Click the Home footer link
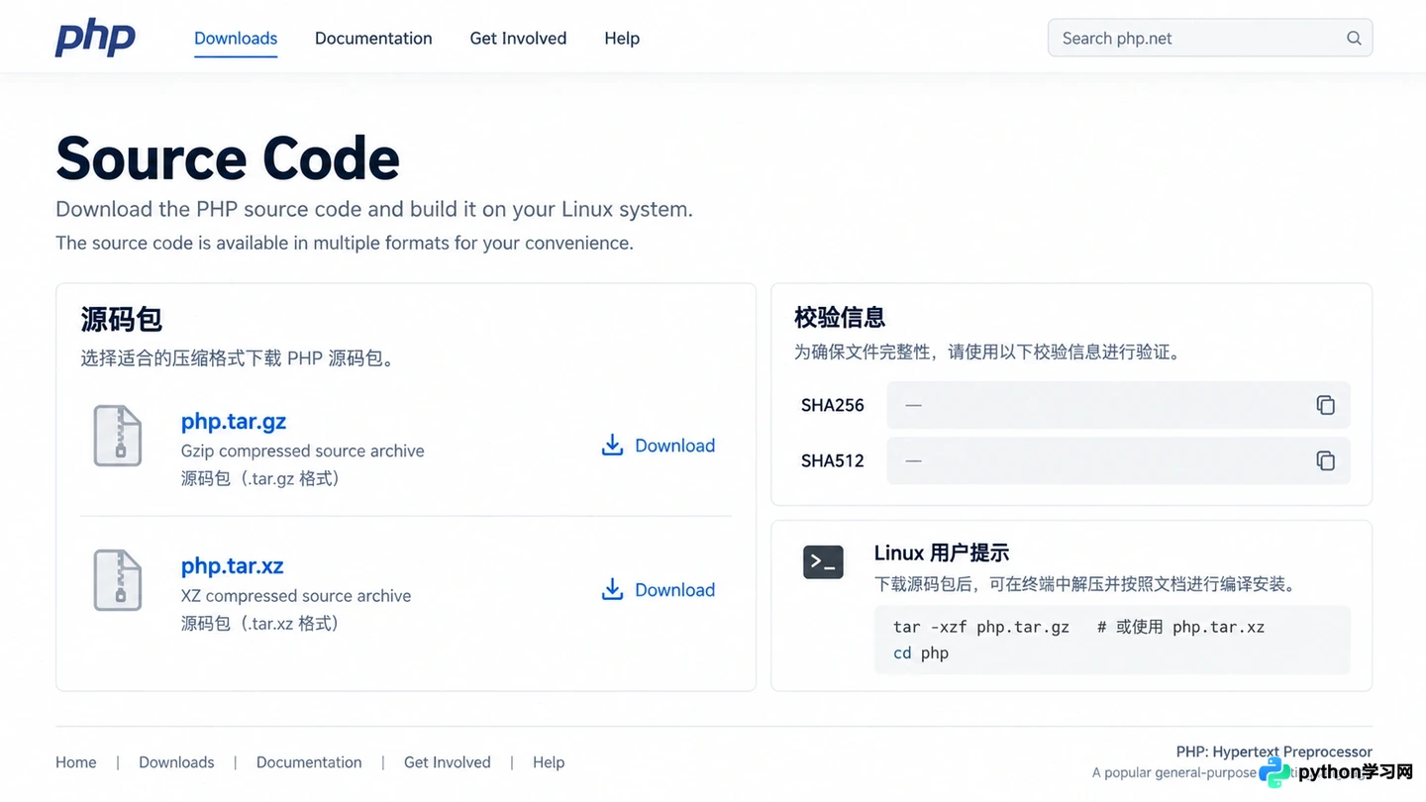 point(76,762)
